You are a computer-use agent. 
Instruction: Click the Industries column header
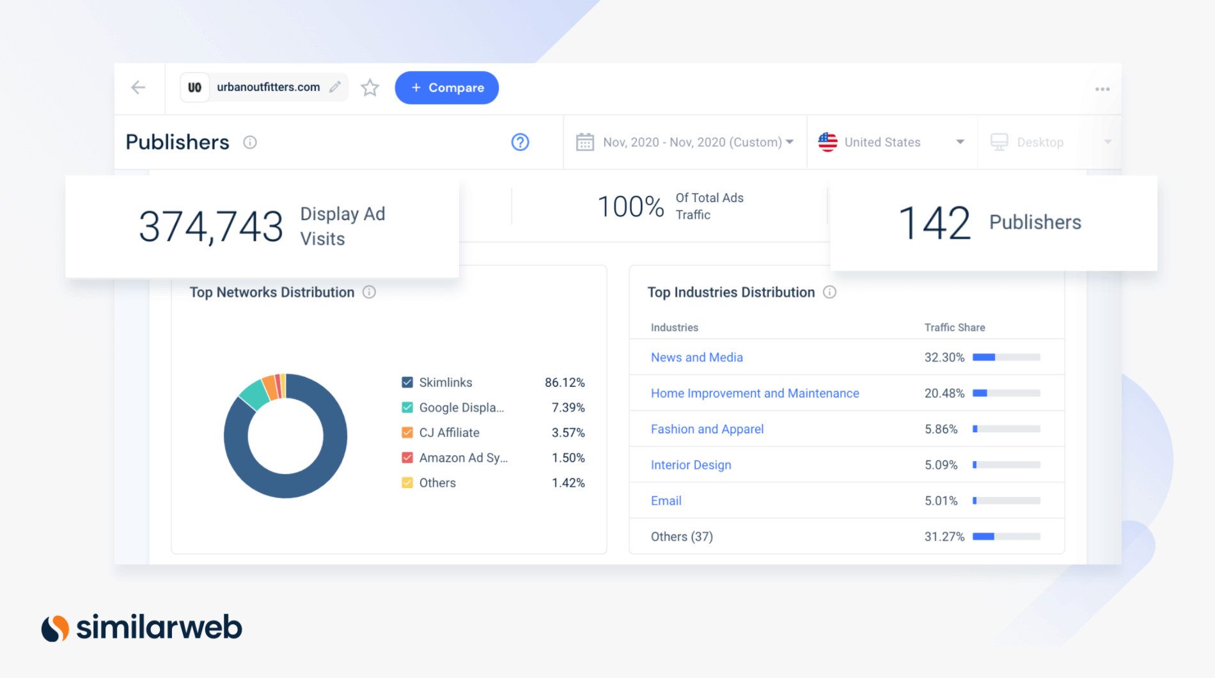(x=674, y=327)
